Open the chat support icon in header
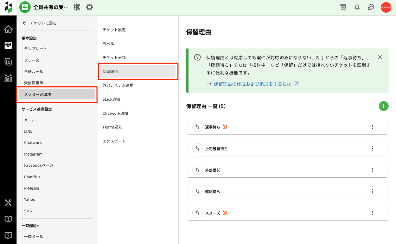 click(371, 7)
